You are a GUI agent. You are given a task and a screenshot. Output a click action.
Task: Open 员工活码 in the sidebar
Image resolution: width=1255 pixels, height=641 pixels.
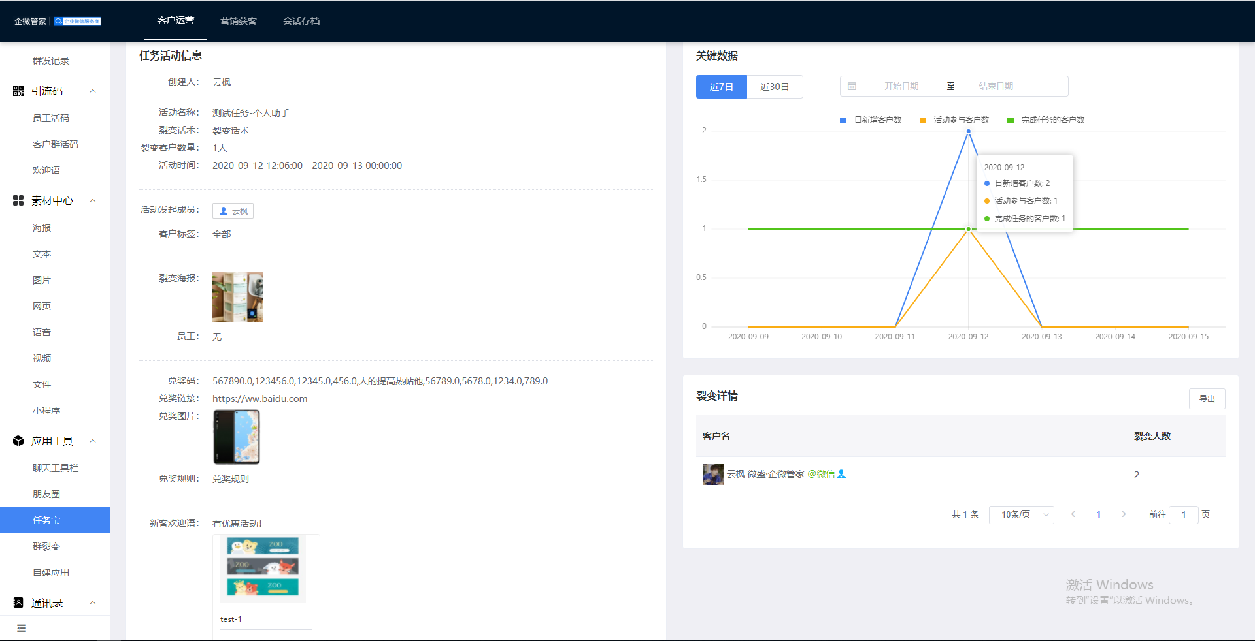click(51, 118)
